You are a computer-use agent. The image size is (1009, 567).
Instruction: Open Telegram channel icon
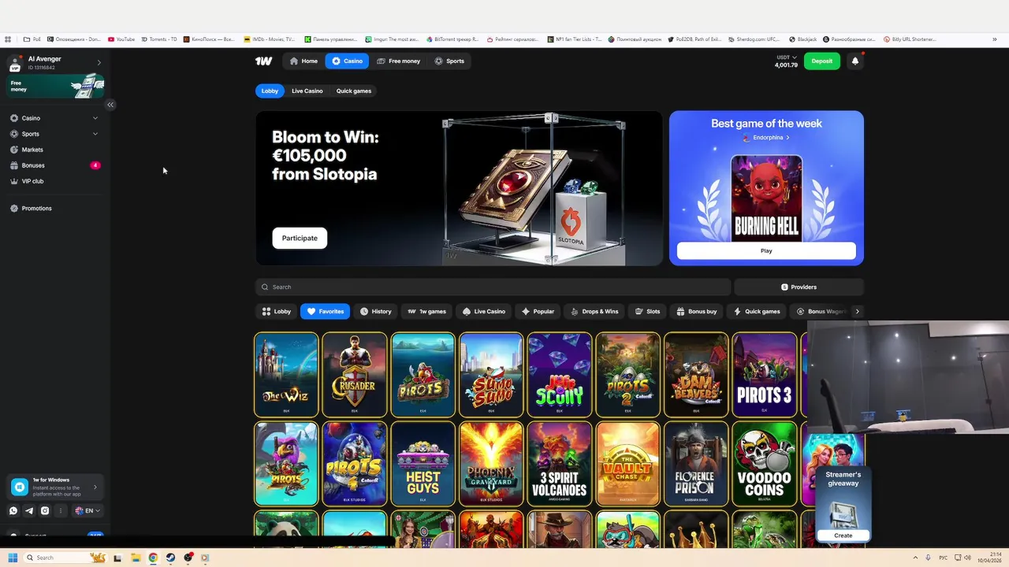(x=29, y=510)
